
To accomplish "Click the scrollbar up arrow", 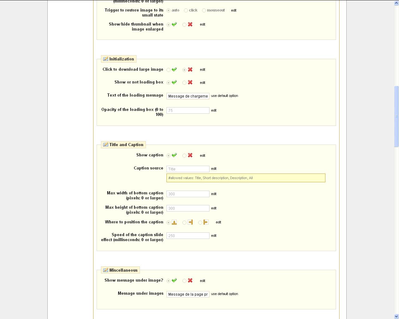I will (397, 3).
